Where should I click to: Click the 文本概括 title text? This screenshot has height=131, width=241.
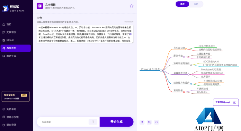pyautogui.click(x=50, y=5)
